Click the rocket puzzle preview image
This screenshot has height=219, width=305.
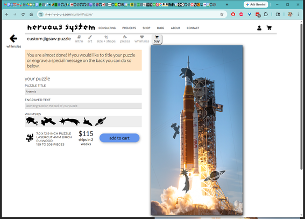[x=197, y=130]
